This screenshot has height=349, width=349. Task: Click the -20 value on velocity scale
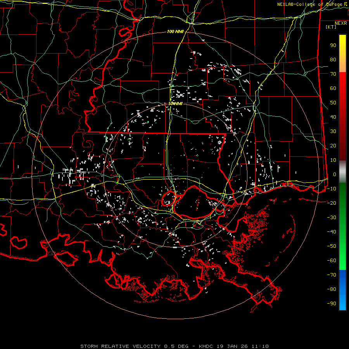click(x=332, y=203)
